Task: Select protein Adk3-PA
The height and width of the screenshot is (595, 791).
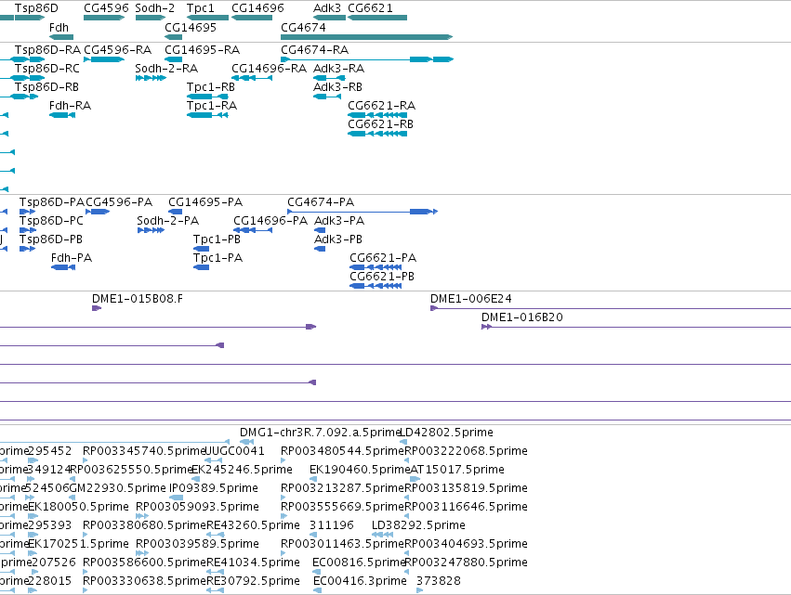Action: point(339,221)
